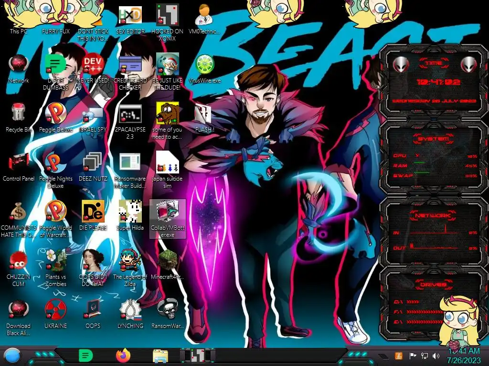Click the CPU usage row in the SYSTEM widget
Image resolution: width=489 pixels, height=366 pixels.
(435, 156)
